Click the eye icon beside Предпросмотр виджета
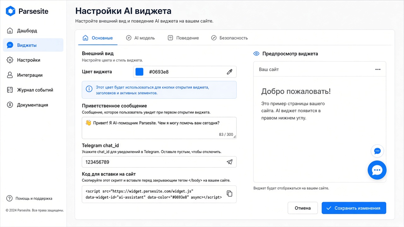Screen dimensions: 404x227 256,54
